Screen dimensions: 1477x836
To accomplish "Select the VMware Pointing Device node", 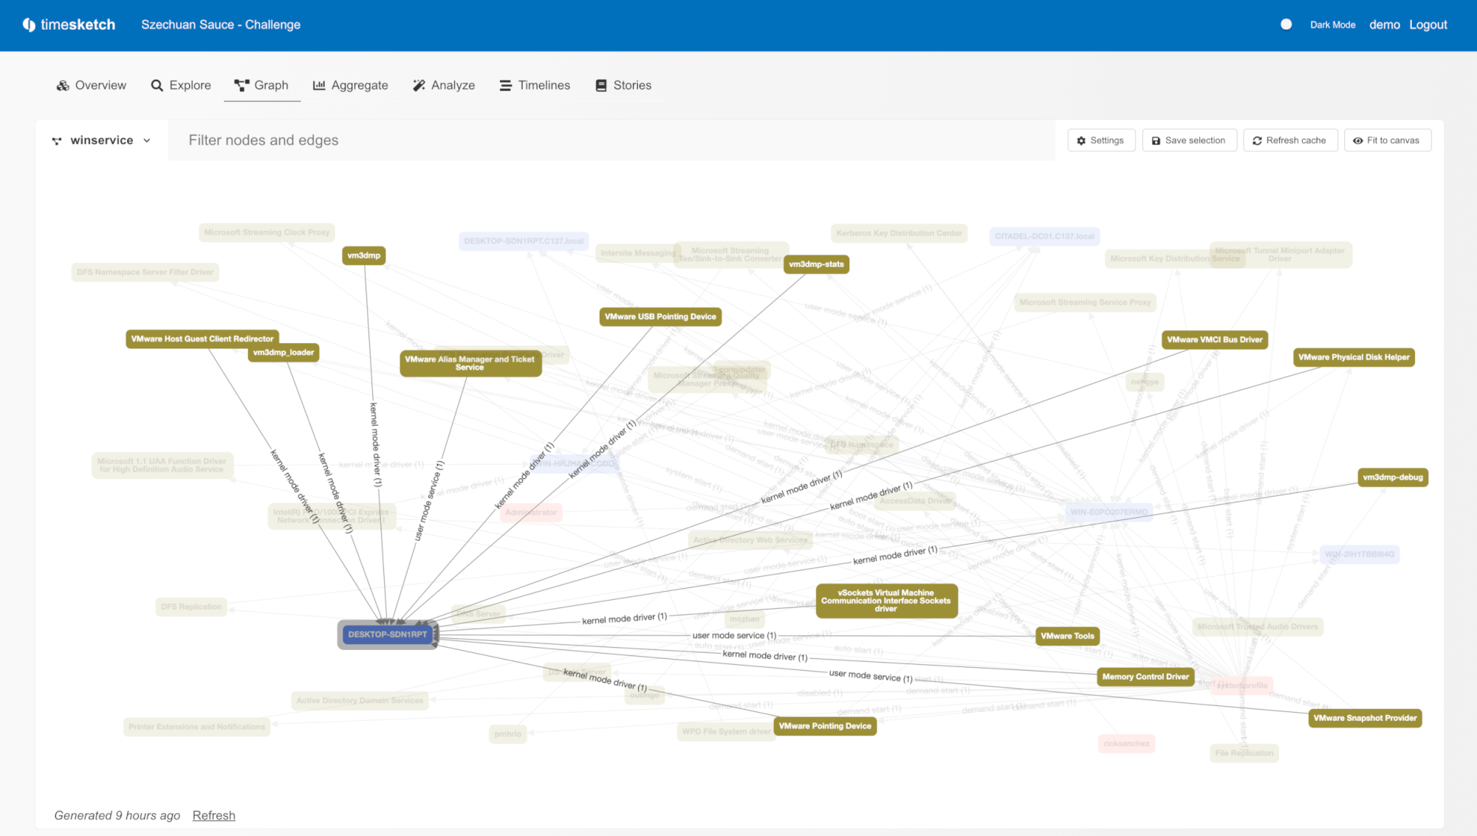I will pos(825,726).
